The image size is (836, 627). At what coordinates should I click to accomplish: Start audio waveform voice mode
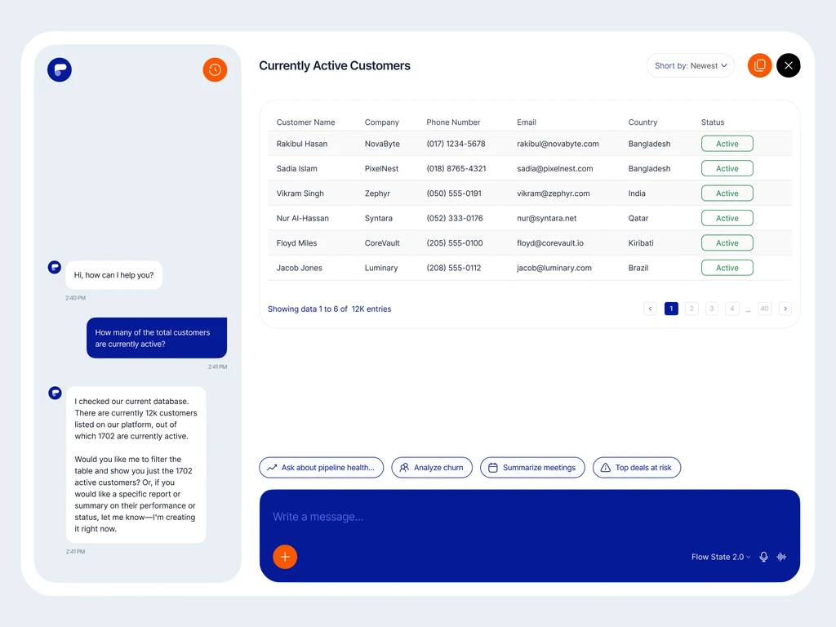point(781,557)
